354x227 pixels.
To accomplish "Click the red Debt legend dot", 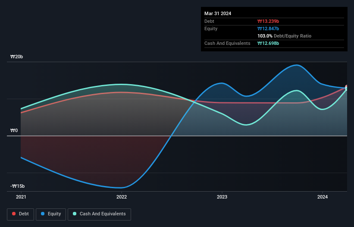I will pos(14,214).
